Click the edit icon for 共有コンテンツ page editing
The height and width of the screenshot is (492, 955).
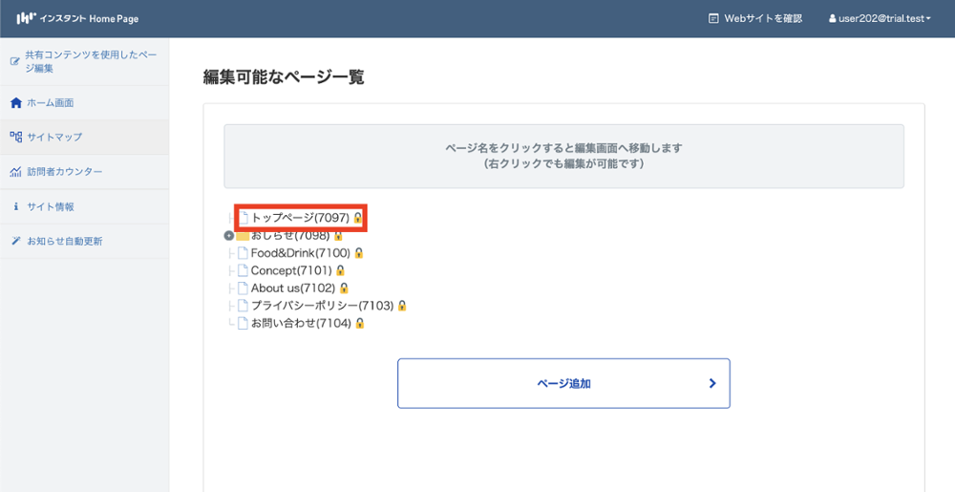tap(15, 62)
